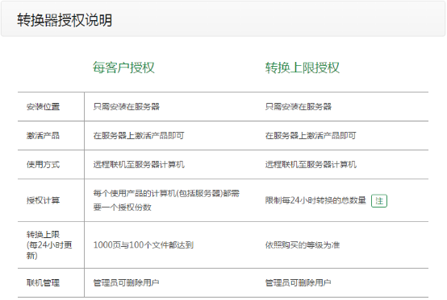This screenshot has height=300, width=447.
Task: Click the 每个使用产品的计算机 授权计算 cell
Action: [x=166, y=200]
